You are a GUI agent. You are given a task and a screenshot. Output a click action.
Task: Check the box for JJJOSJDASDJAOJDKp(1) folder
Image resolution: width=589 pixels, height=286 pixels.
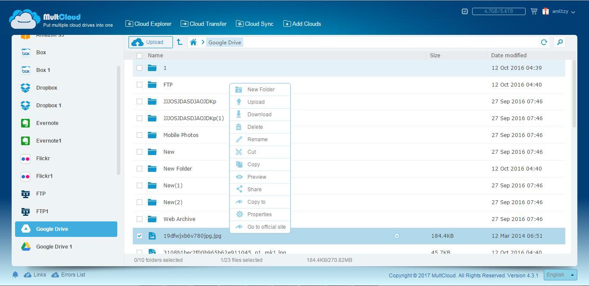[x=139, y=118]
